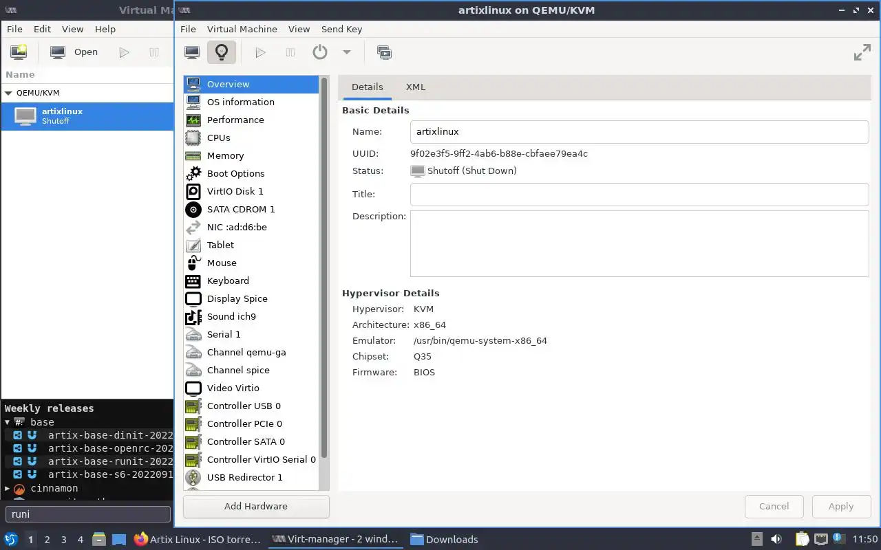Open Edit menu in Virtual Machine Manager
Viewport: 881px width, 550px height.
[42, 29]
